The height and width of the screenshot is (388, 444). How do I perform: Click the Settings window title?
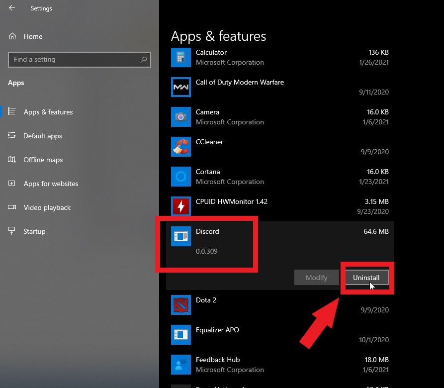tap(41, 8)
